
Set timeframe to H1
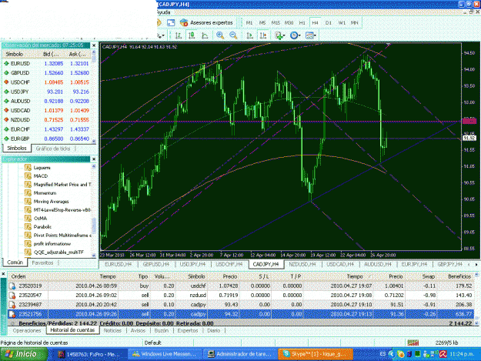tap(302, 22)
